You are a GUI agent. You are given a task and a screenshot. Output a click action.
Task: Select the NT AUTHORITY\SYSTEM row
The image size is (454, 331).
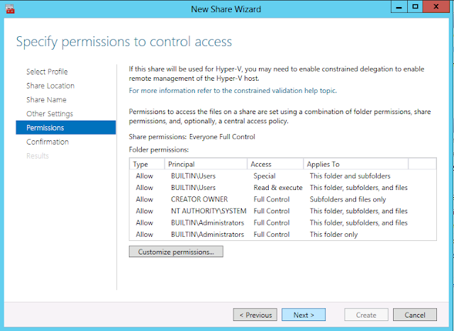pos(283,211)
